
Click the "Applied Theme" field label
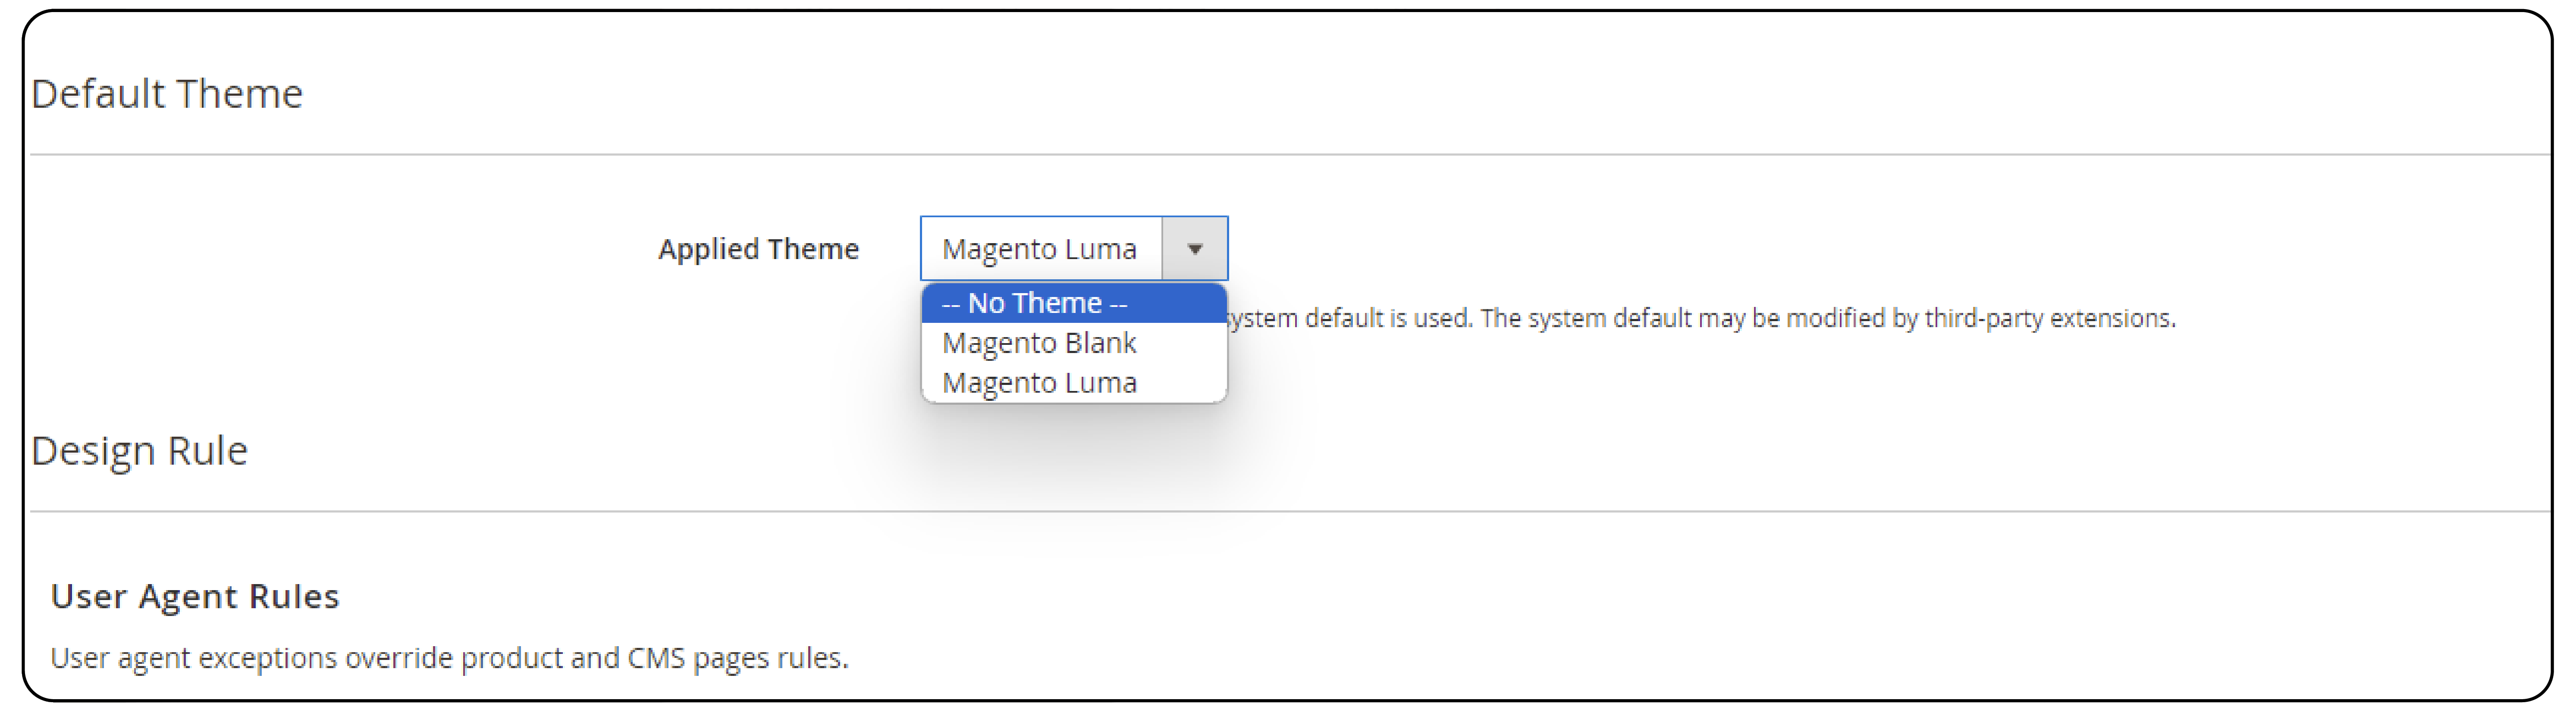(x=758, y=249)
